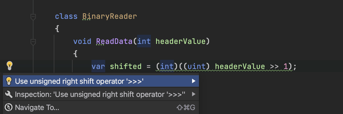Viewport: 343px width, 114px height.
Task: Click the BinaryReader class name
Action: coord(110,16)
